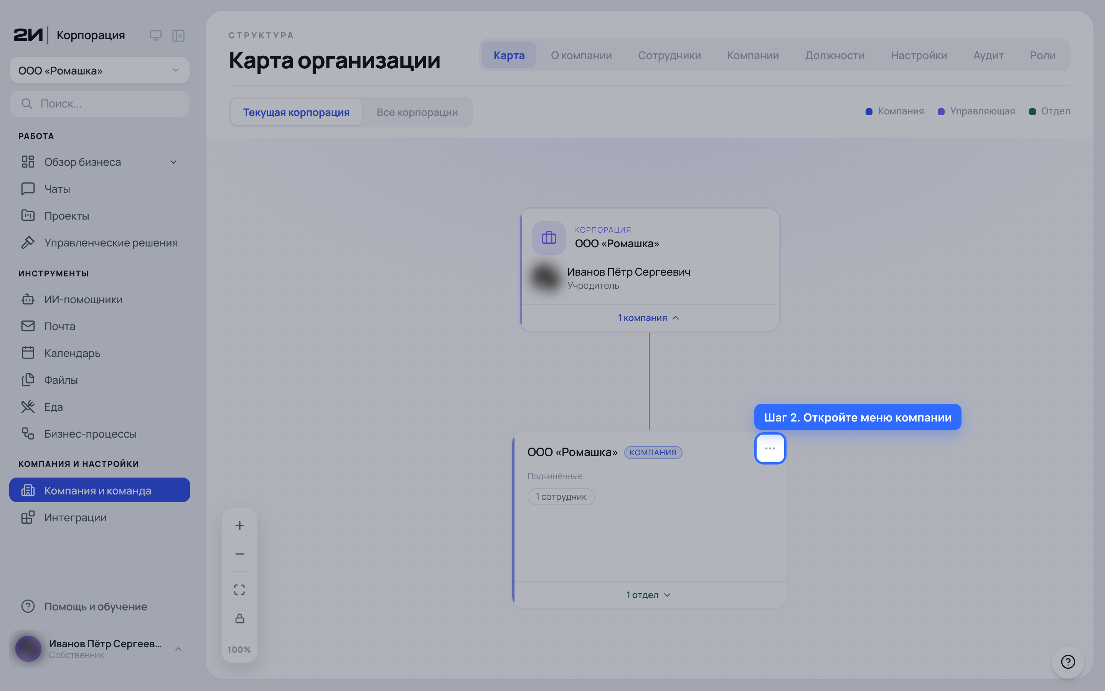Click the search magnifier icon

pos(27,104)
